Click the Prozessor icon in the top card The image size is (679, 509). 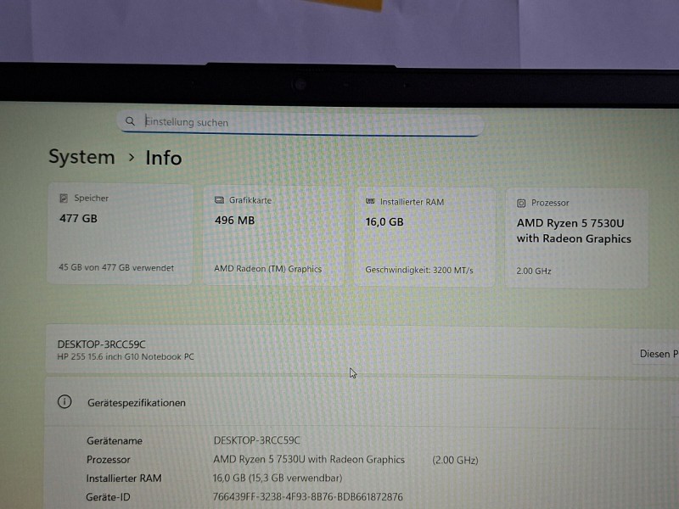[521, 203]
